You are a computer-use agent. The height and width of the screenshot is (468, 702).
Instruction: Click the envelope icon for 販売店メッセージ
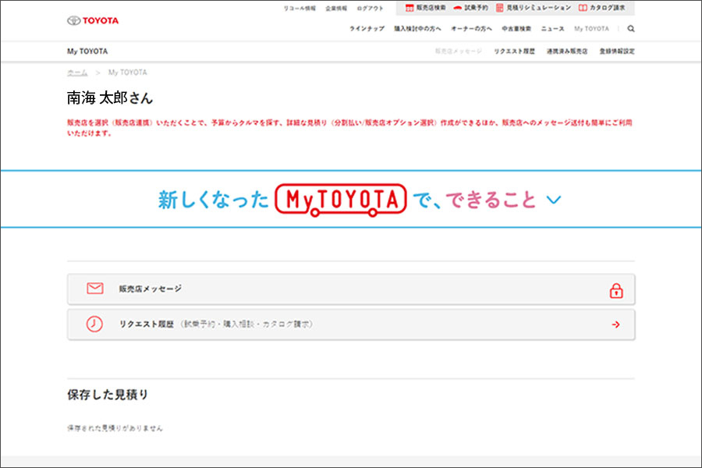coord(95,289)
